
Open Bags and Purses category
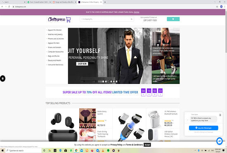tap(54, 56)
